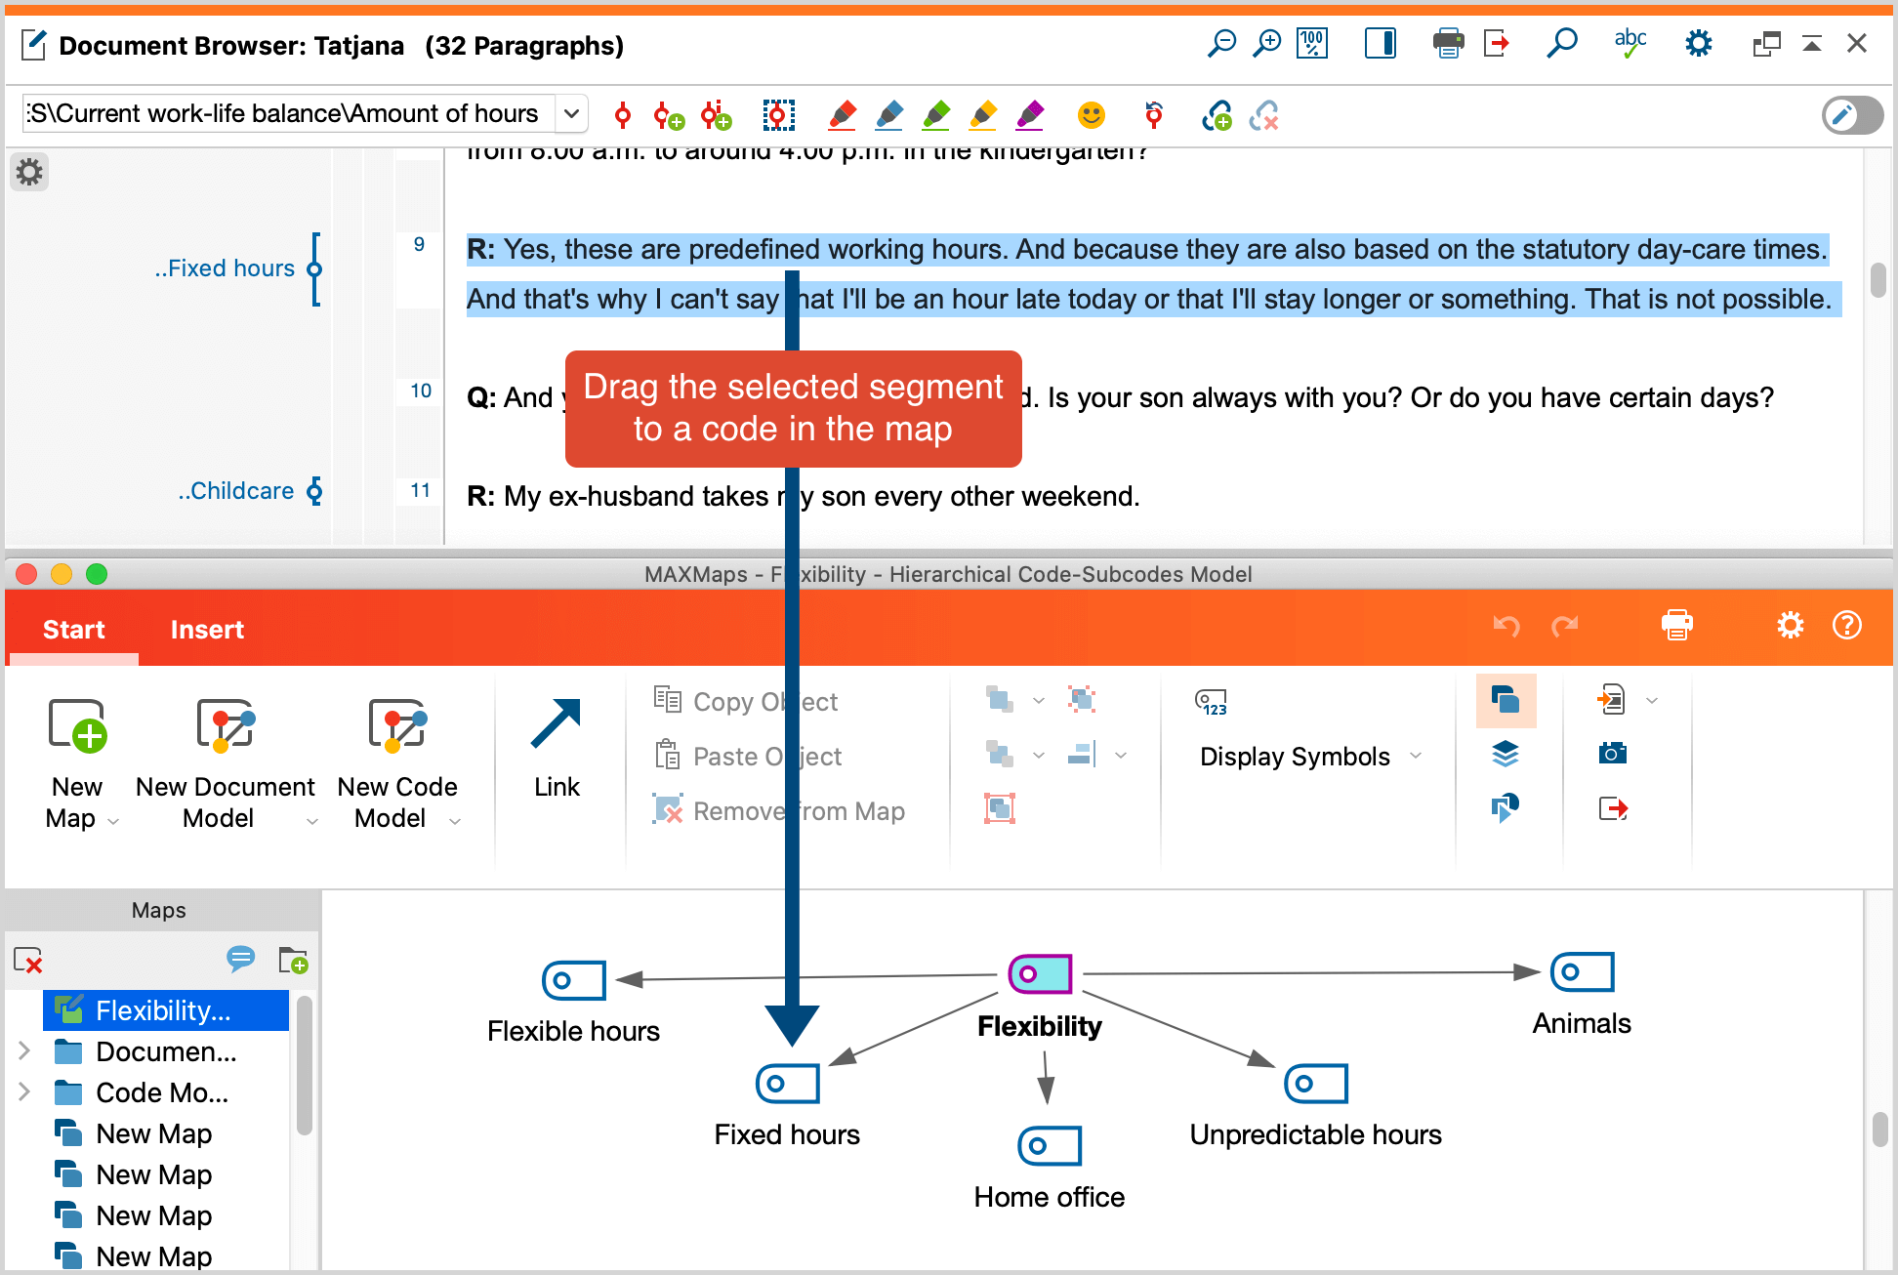Screen dimensions: 1898x1275
Task: Remove link icon with red x
Action: 1264,116
